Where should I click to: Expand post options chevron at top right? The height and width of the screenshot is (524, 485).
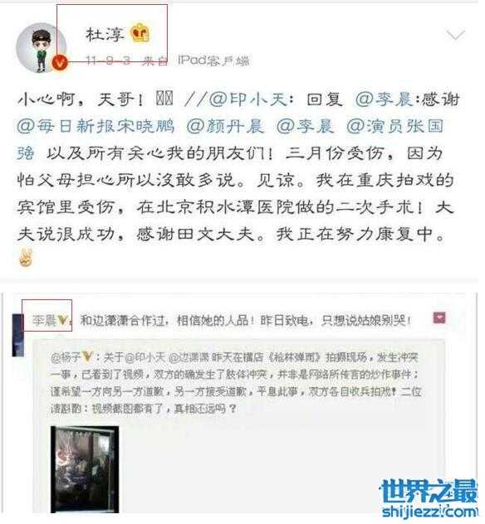(455, 35)
